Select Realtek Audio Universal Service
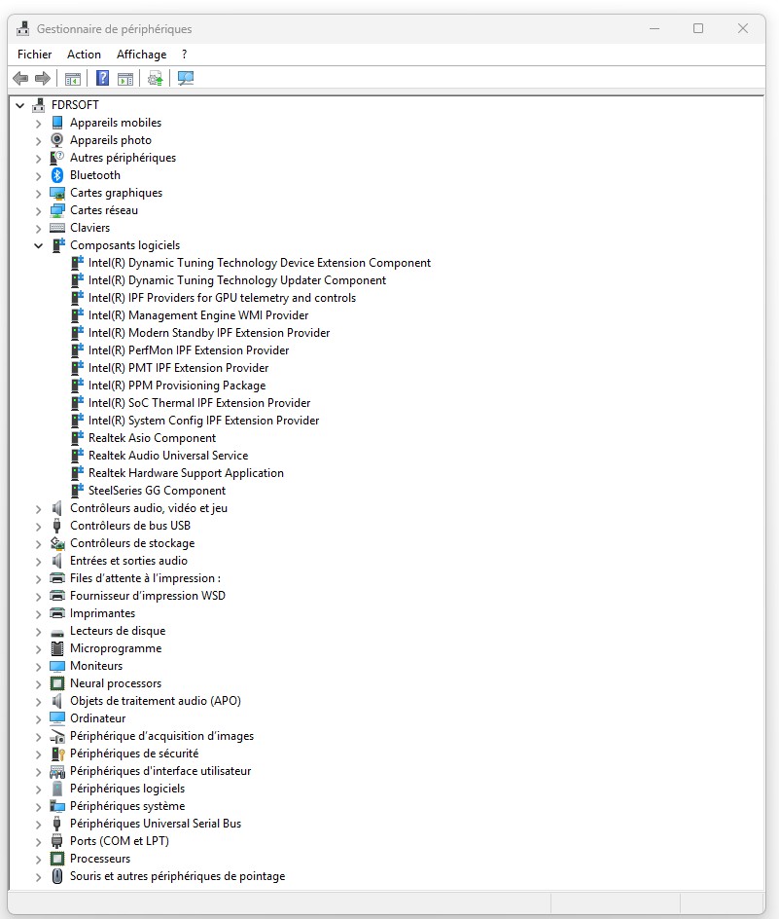This screenshot has height=919, width=779. click(167, 456)
